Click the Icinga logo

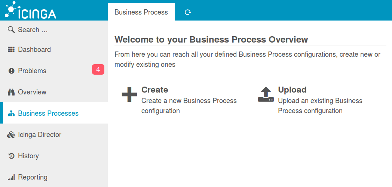pos(31,10)
